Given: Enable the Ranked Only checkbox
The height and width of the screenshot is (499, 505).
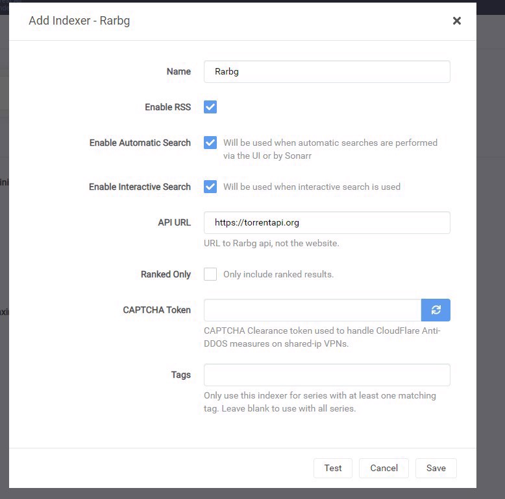Looking at the screenshot, I should click(210, 274).
